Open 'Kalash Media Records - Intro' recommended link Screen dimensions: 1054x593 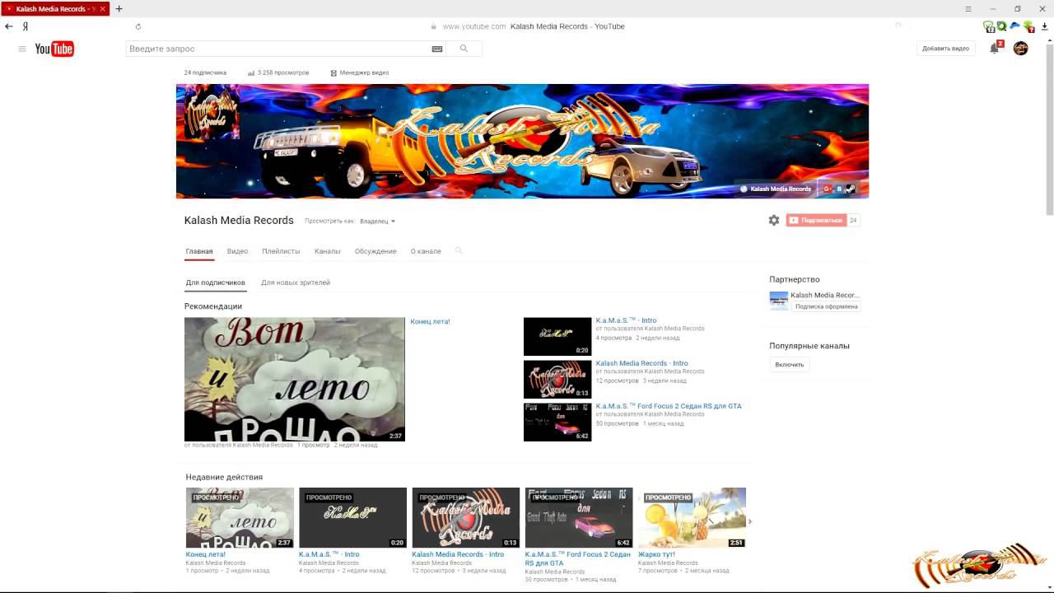(641, 363)
